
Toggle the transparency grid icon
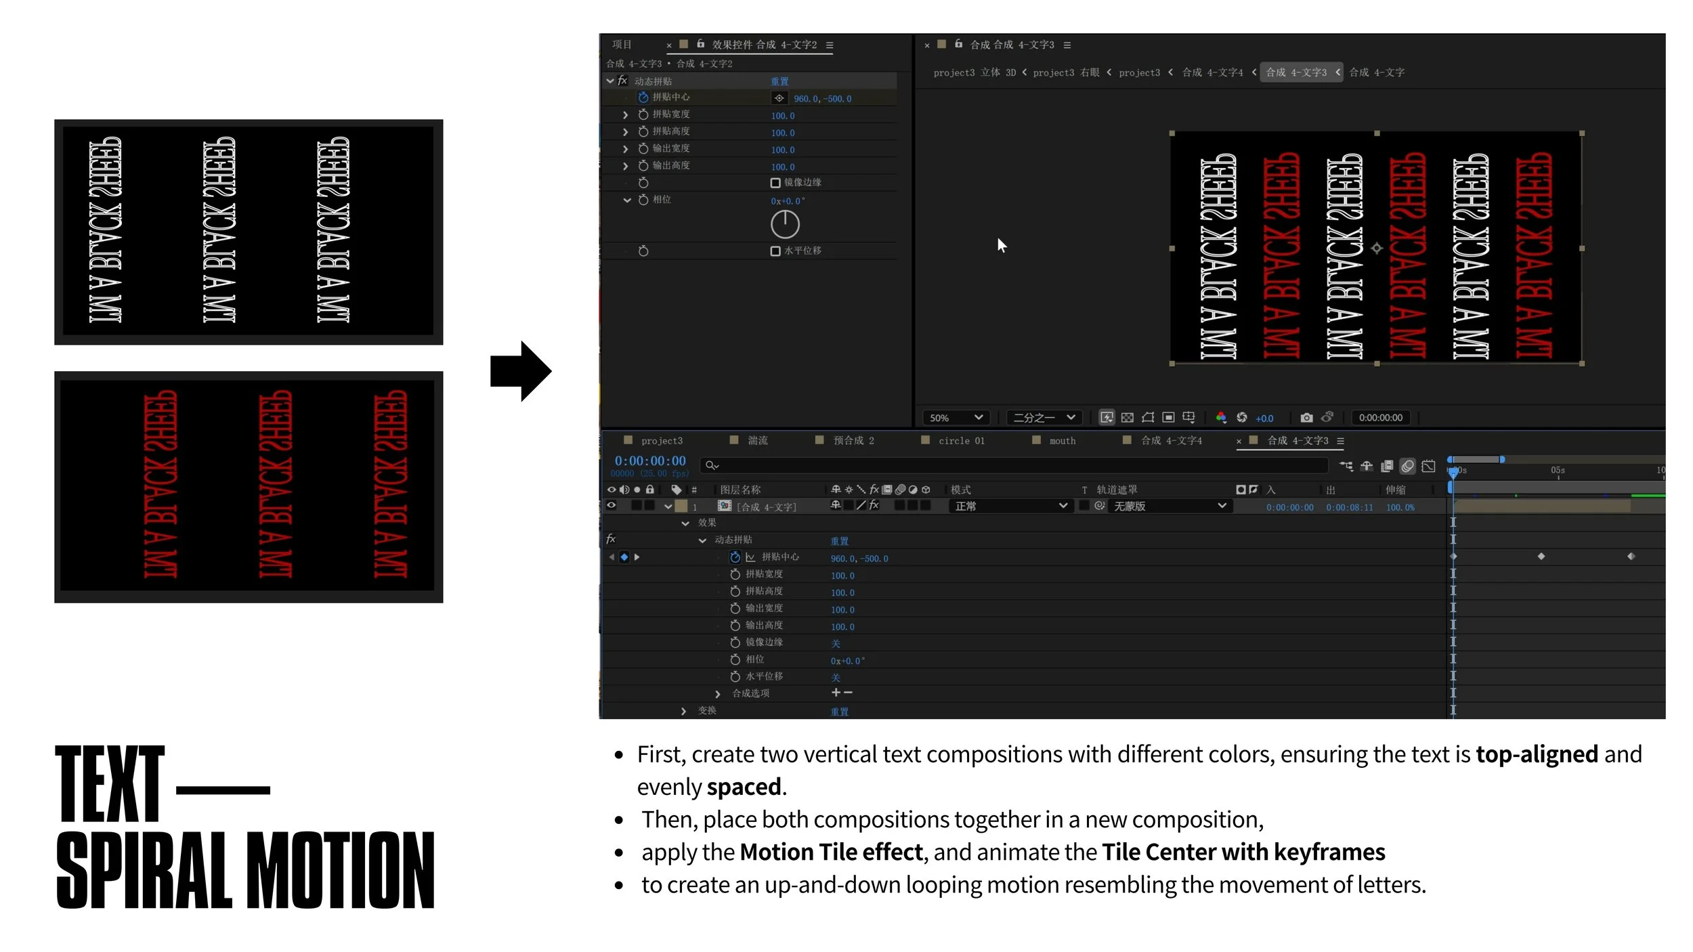1127,418
